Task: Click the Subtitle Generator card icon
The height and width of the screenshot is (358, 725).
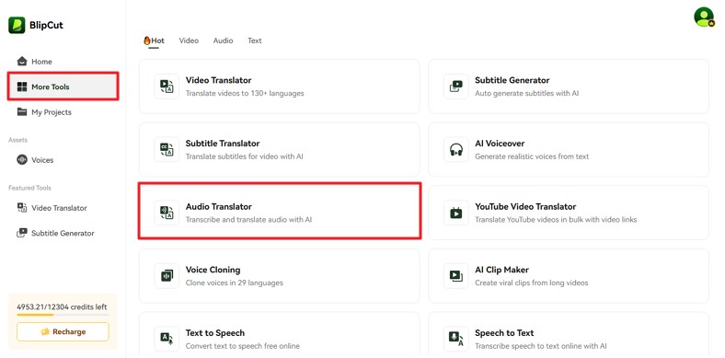Action: pos(456,87)
